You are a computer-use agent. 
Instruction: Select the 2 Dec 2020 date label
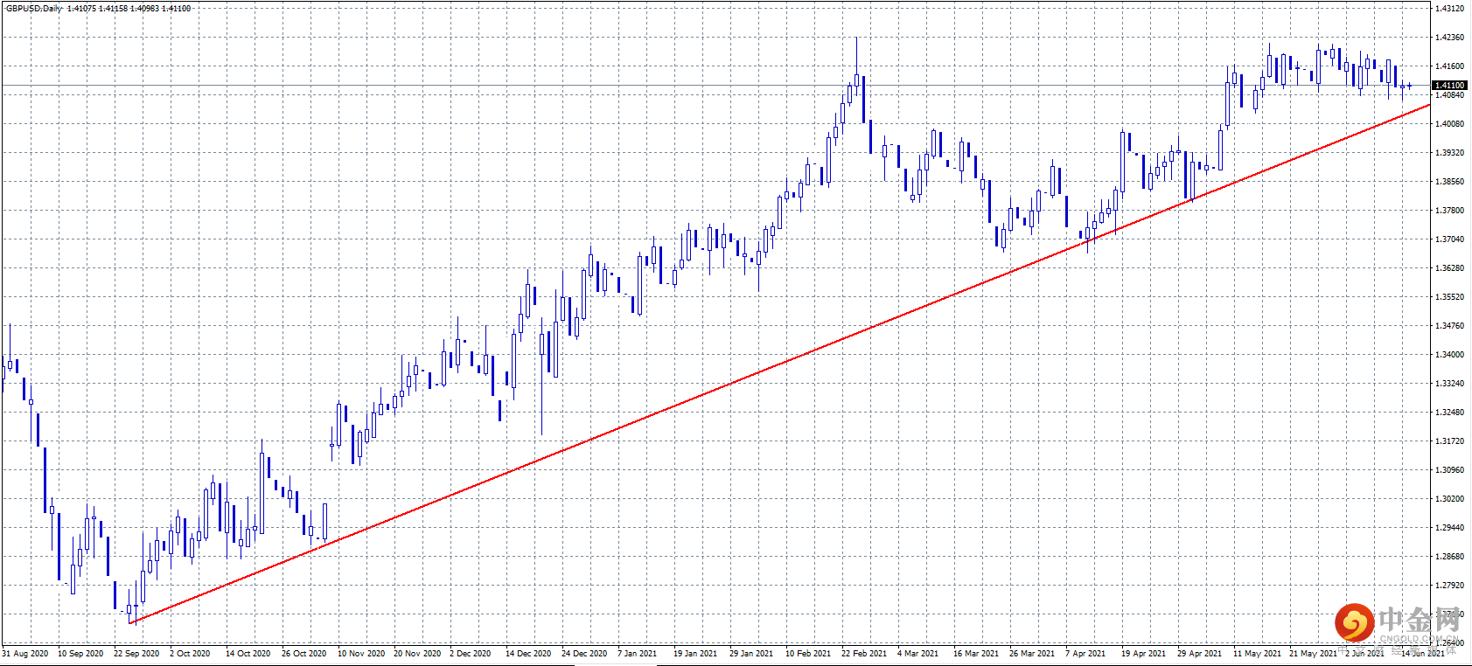pos(471,654)
